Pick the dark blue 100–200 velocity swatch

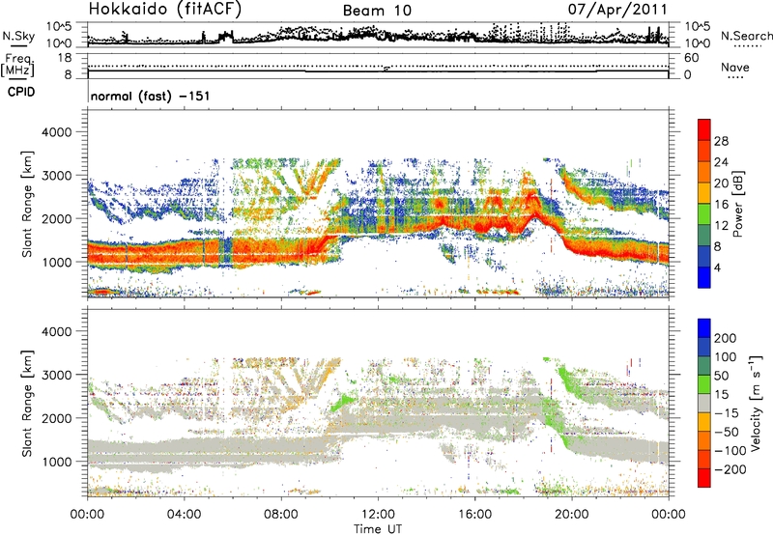point(704,347)
